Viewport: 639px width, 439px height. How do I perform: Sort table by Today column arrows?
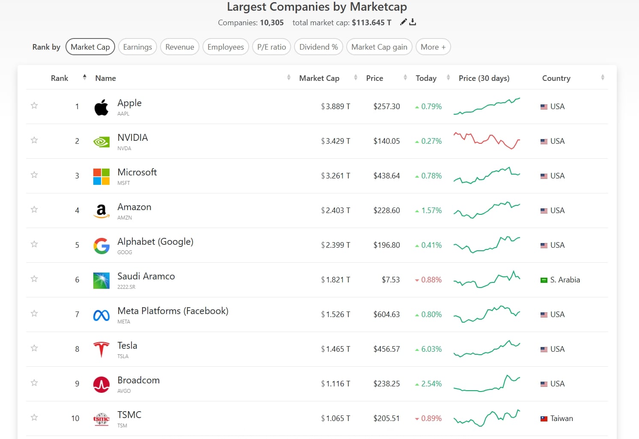[449, 77]
